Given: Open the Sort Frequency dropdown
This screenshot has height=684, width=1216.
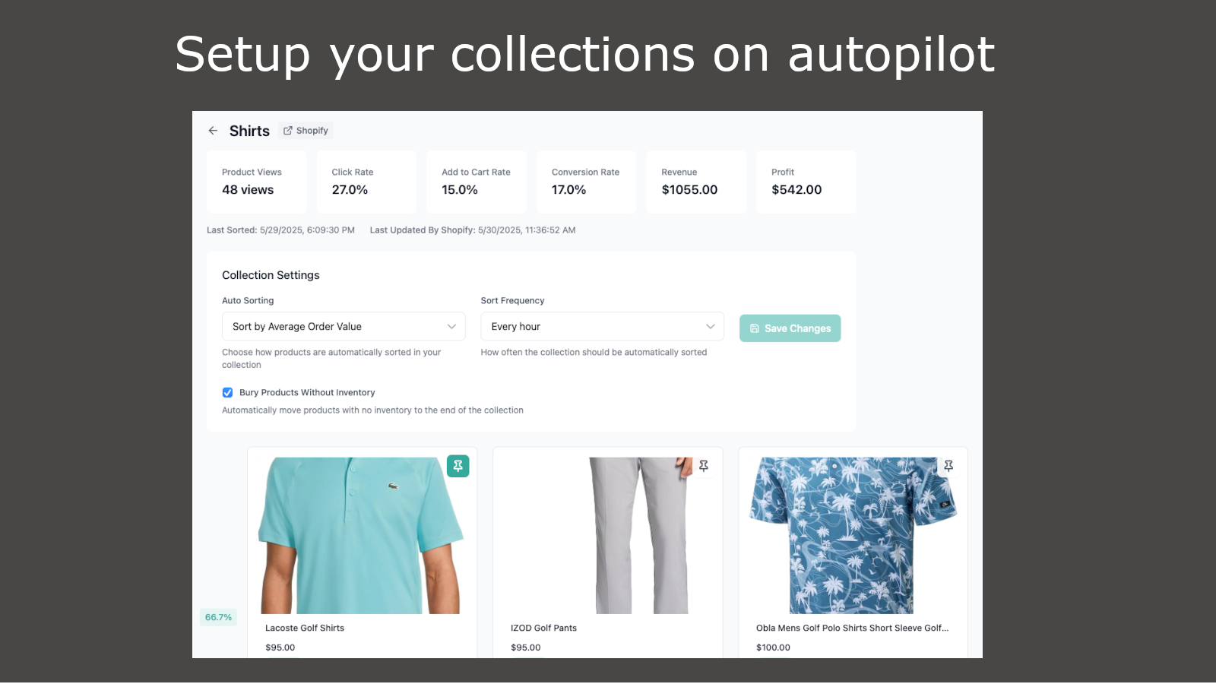Looking at the screenshot, I should [602, 327].
